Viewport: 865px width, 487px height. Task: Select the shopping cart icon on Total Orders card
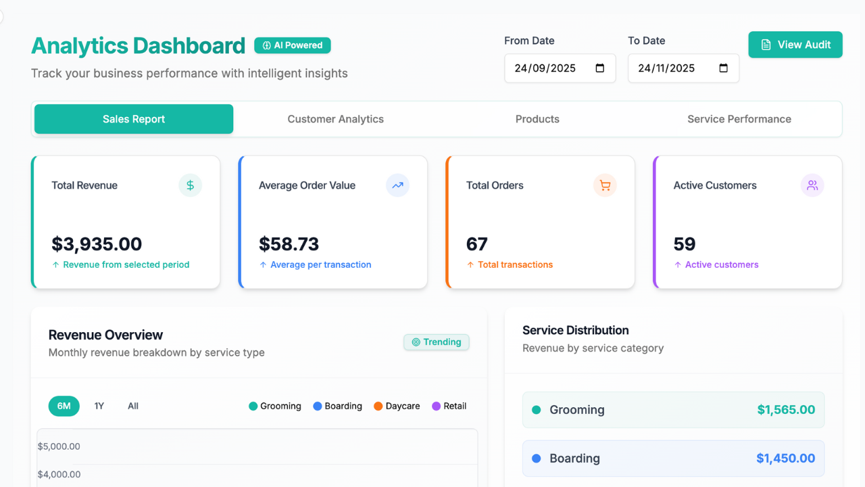pyautogui.click(x=605, y=185)
